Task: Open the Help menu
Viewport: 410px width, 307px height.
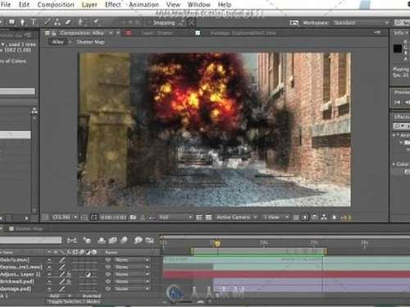Action: point(225,5)
